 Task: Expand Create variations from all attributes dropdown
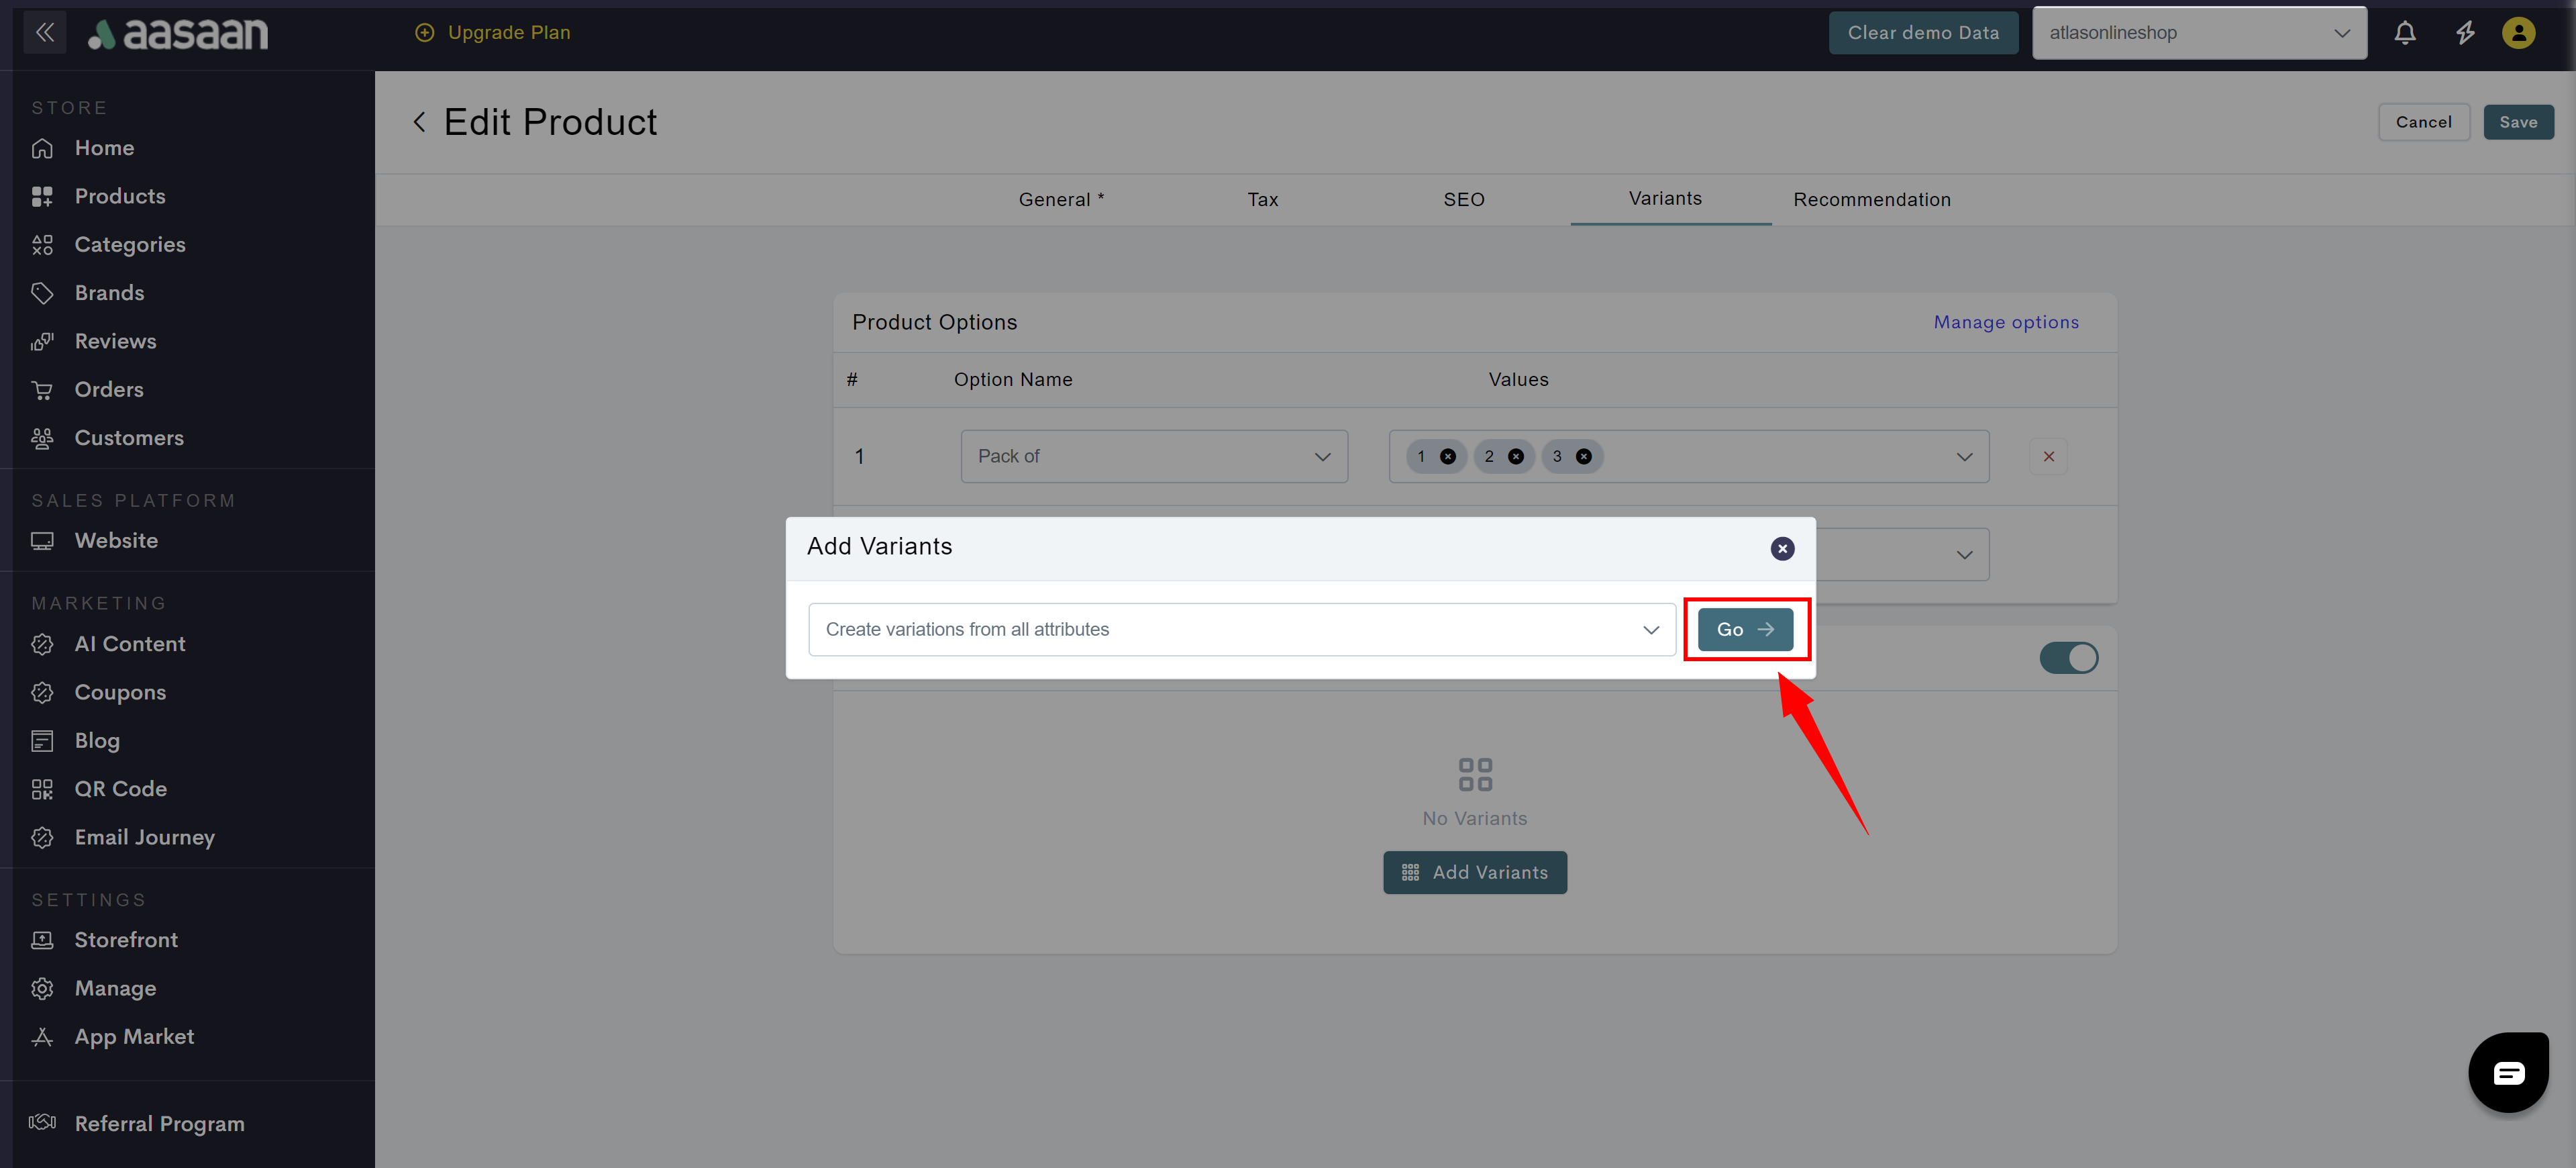point(1241,629)
